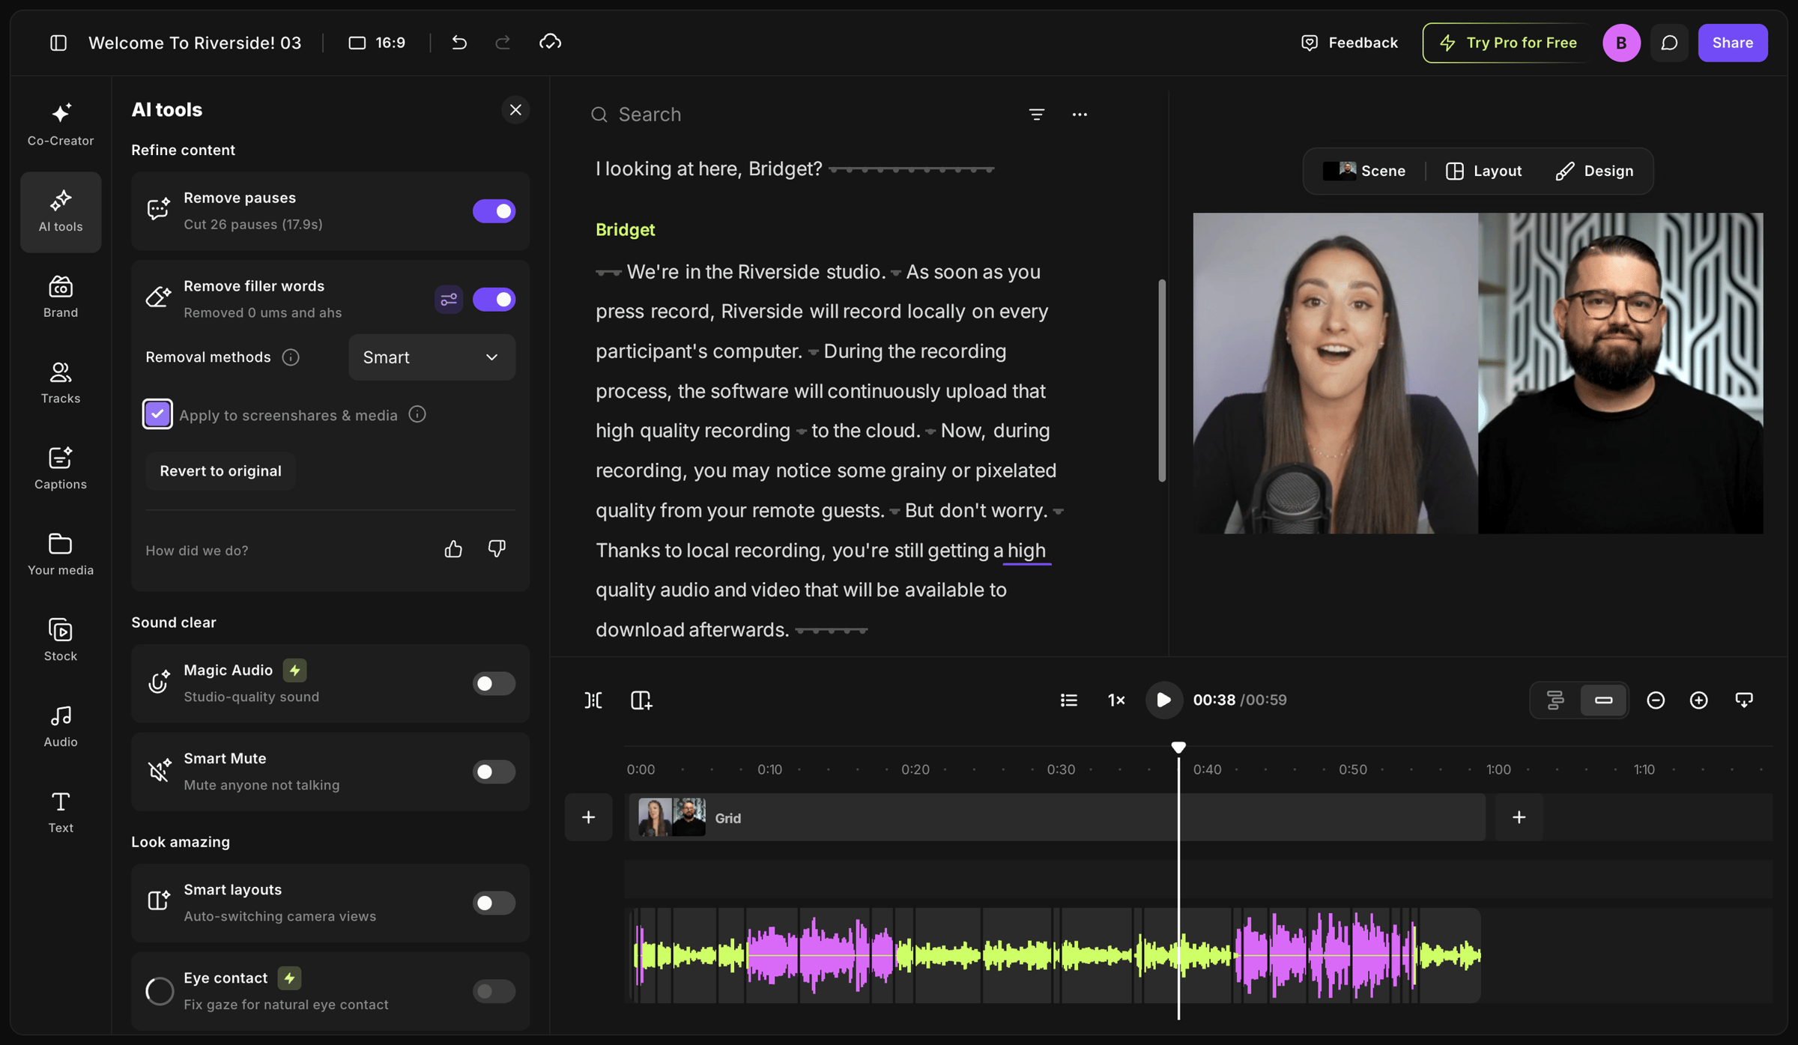Open the Text sidebar section
The width and height of the screenshot is (1798, 1045).
[61, 812]
